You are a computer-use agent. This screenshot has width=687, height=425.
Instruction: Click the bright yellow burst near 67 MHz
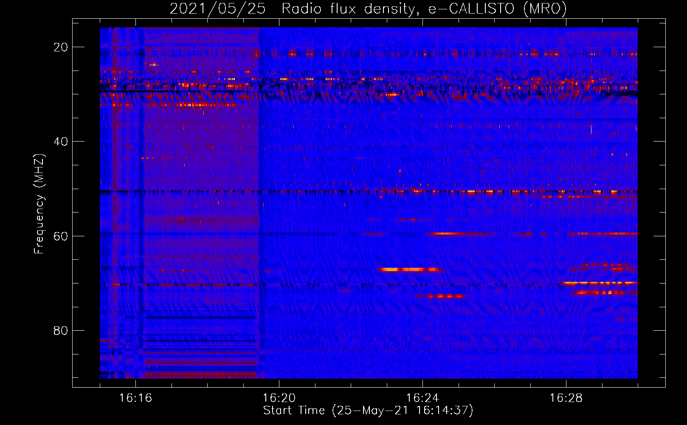point(410,269)
